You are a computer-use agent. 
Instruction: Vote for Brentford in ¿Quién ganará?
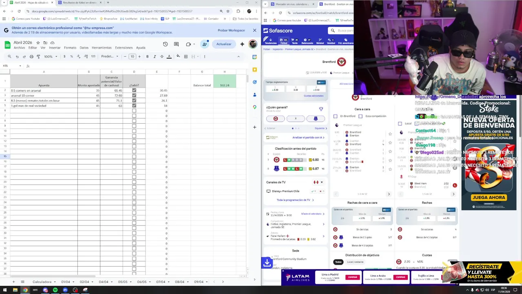tap(275, 119)
